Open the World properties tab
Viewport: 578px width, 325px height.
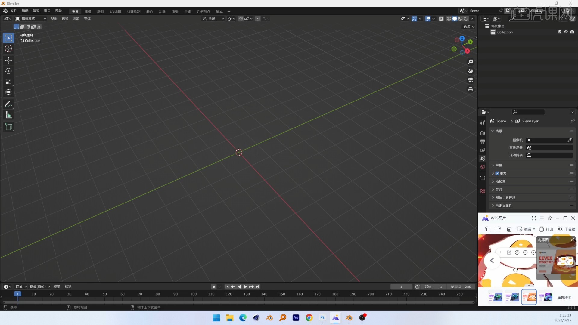[483, 167]
